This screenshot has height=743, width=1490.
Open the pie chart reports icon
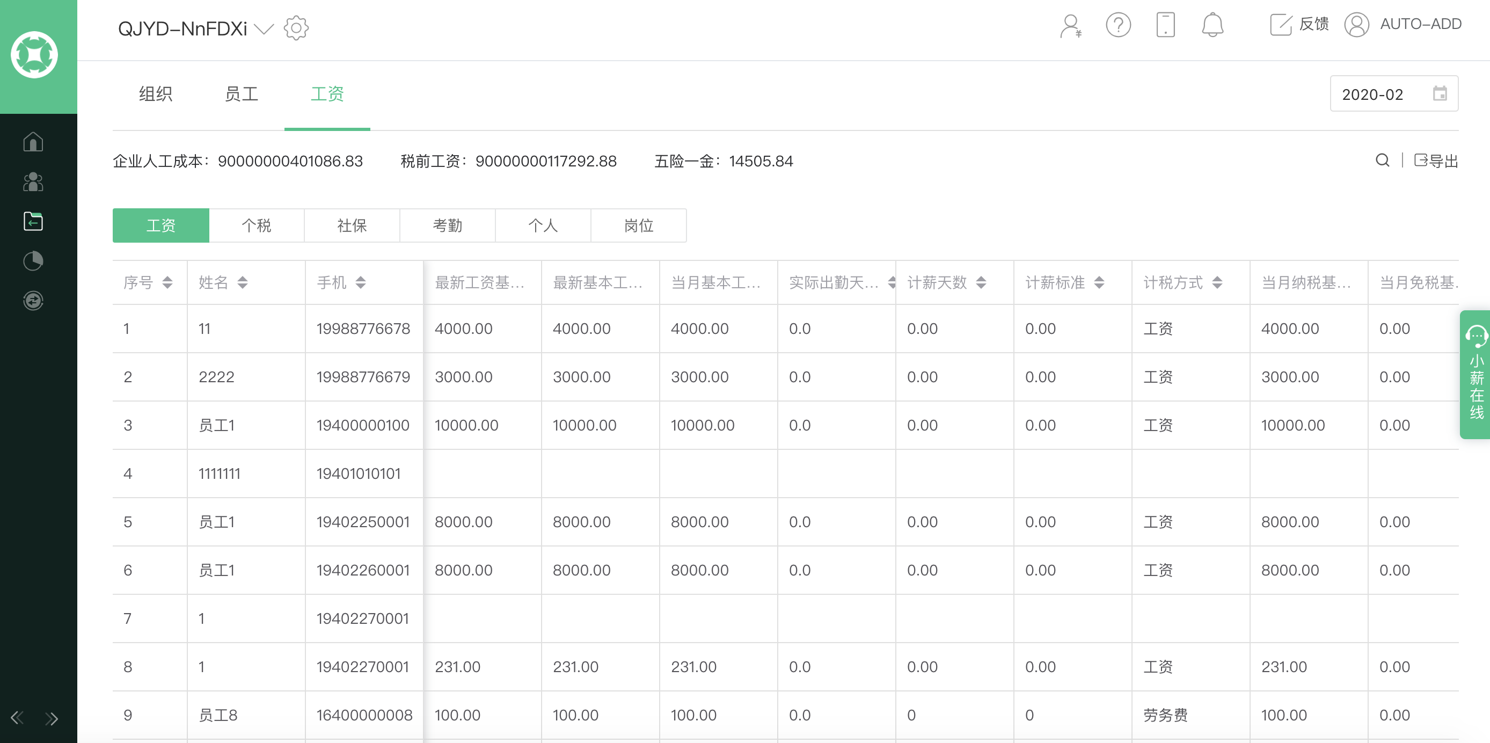coord(33,261)
